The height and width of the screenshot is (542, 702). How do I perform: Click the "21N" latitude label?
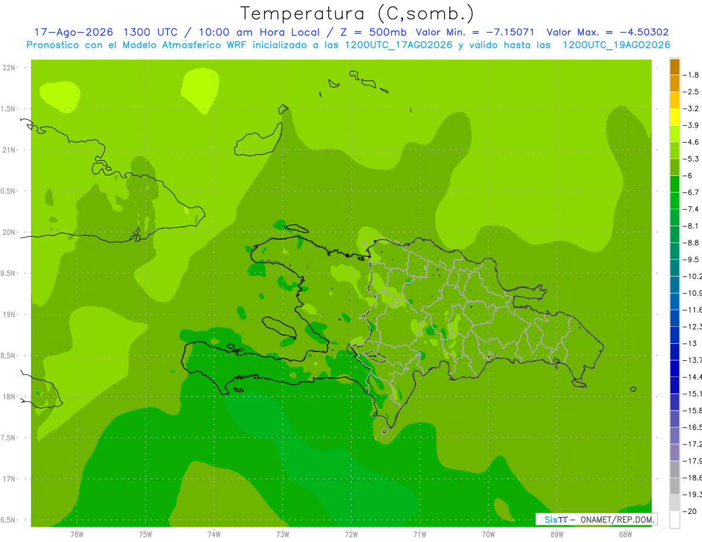coord(9,150)
